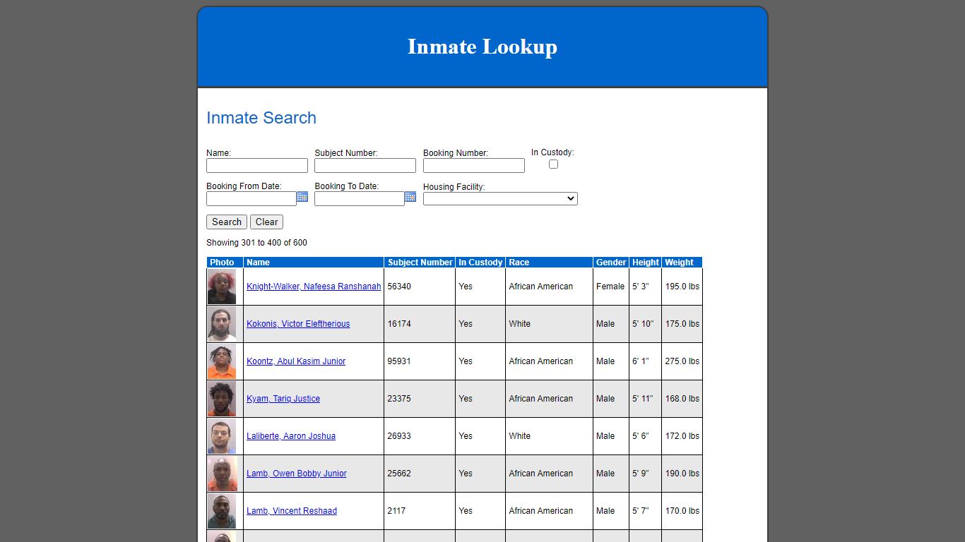Viewport: 965px width, 542px height.
Task: Open Laliberte, Aaron Joshua record
Action: (291, 436)
